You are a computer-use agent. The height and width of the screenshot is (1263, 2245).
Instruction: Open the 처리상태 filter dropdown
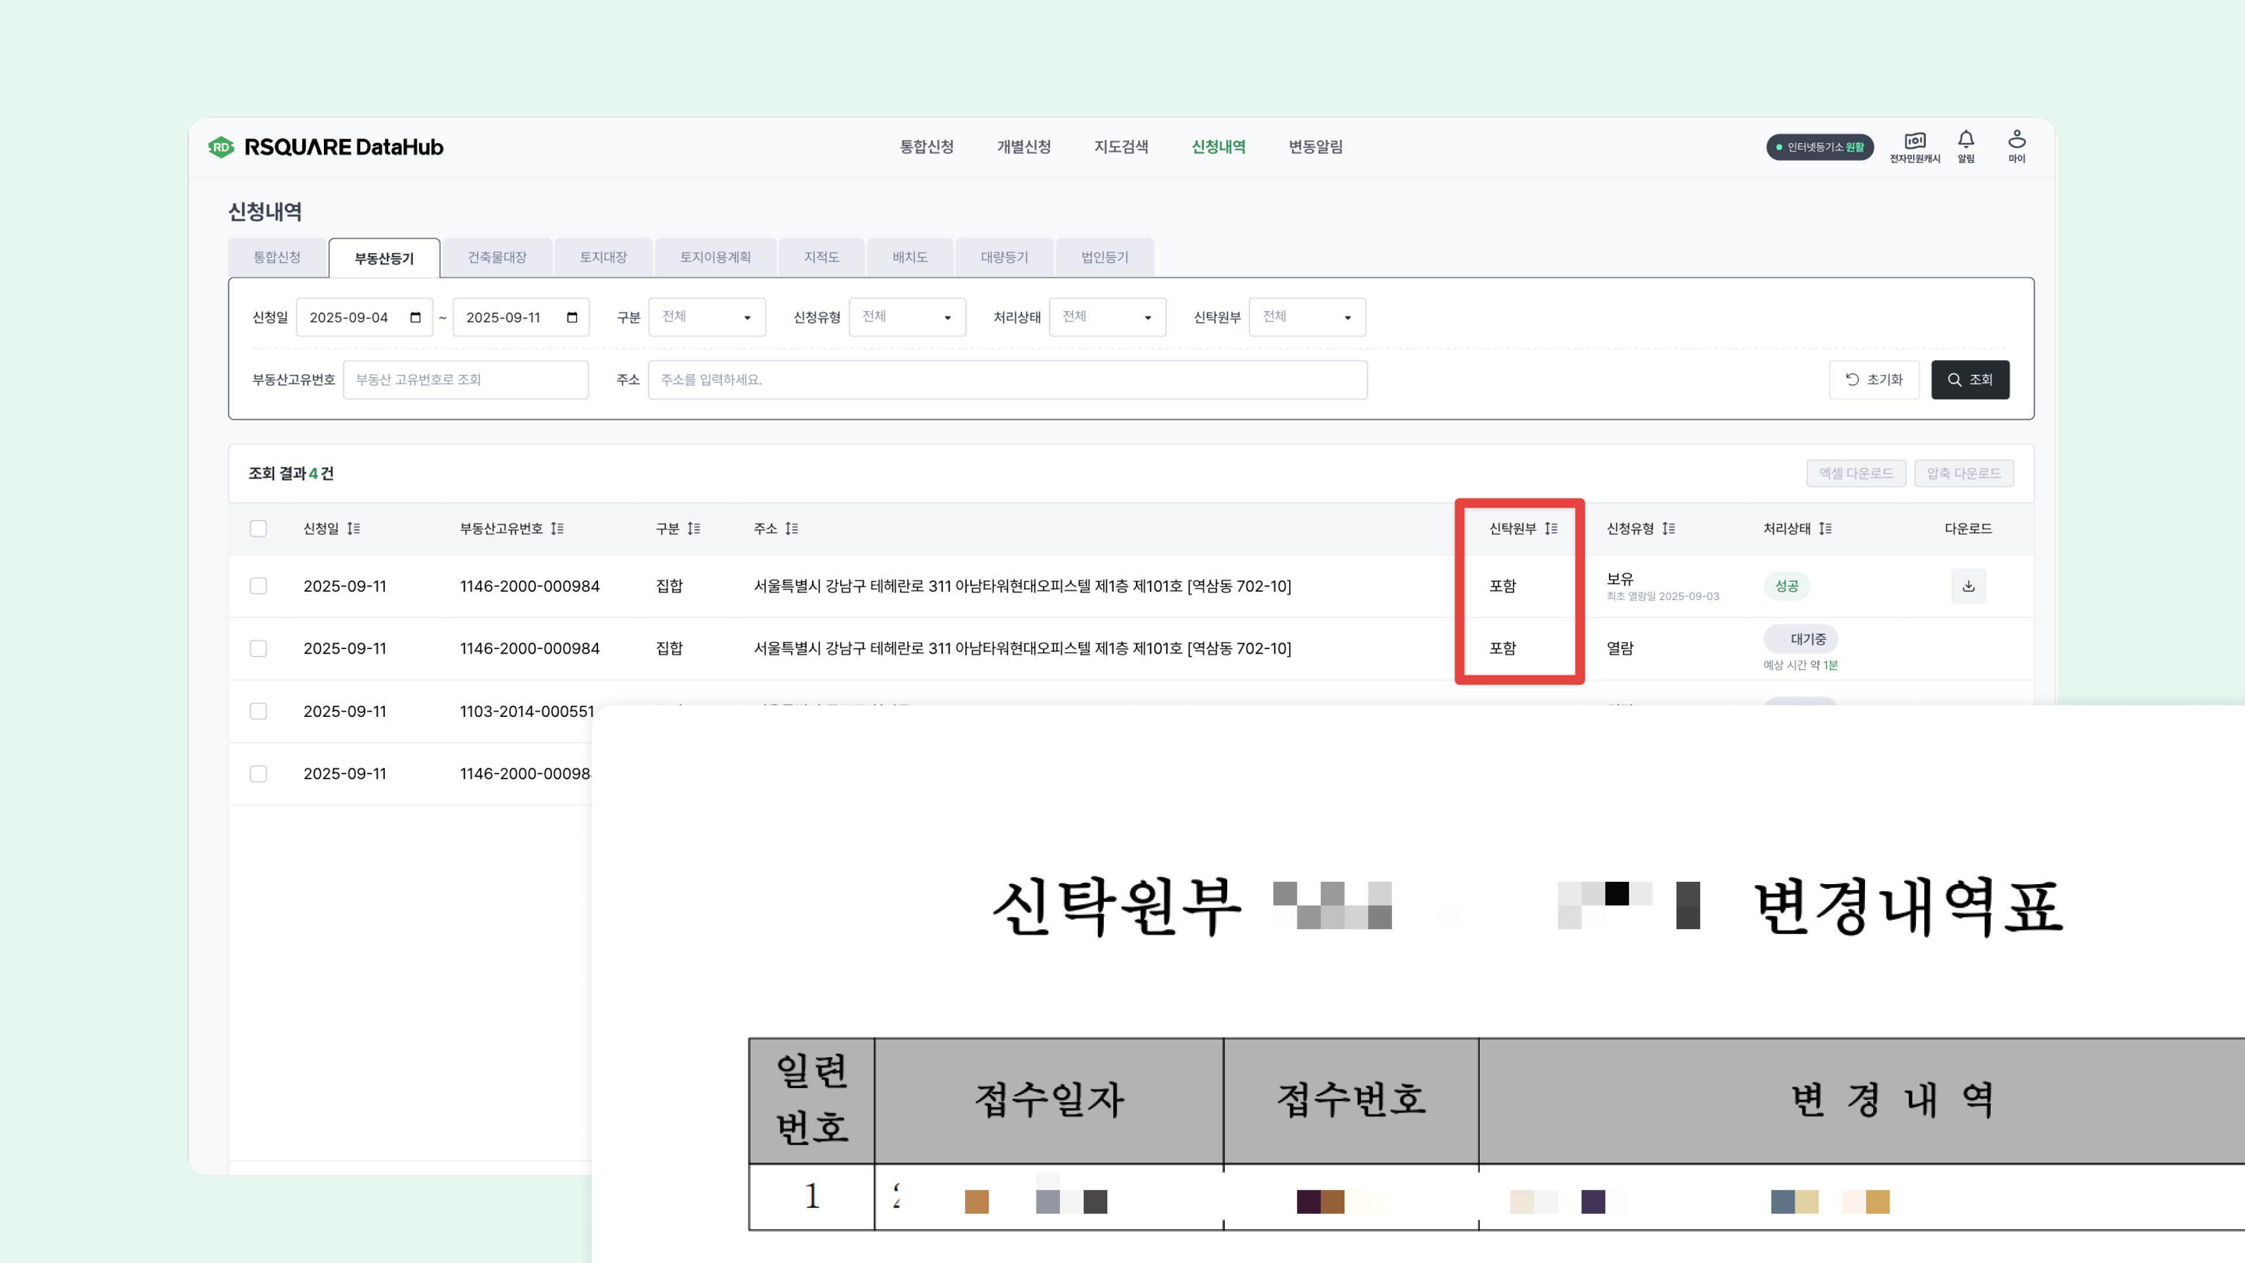(x=1107, y=318)
